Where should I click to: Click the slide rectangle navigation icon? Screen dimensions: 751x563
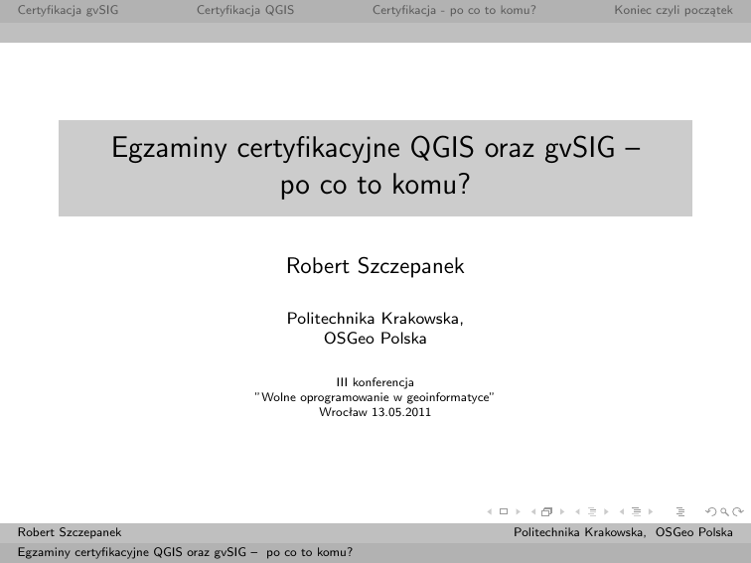coord(504,512)
